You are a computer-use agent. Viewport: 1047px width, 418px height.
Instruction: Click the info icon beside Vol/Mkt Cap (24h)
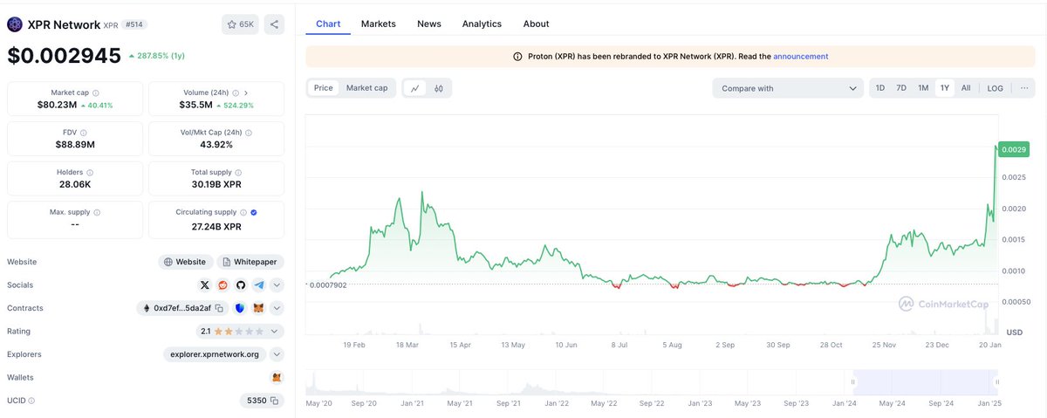point(249,133)
